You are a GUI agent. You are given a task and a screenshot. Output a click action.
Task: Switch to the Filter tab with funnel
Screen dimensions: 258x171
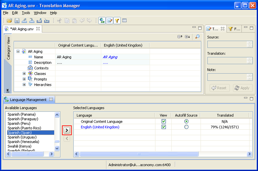pos(234,29)
